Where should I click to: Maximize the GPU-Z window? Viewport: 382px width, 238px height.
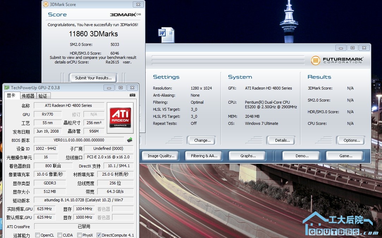(121, 87)
